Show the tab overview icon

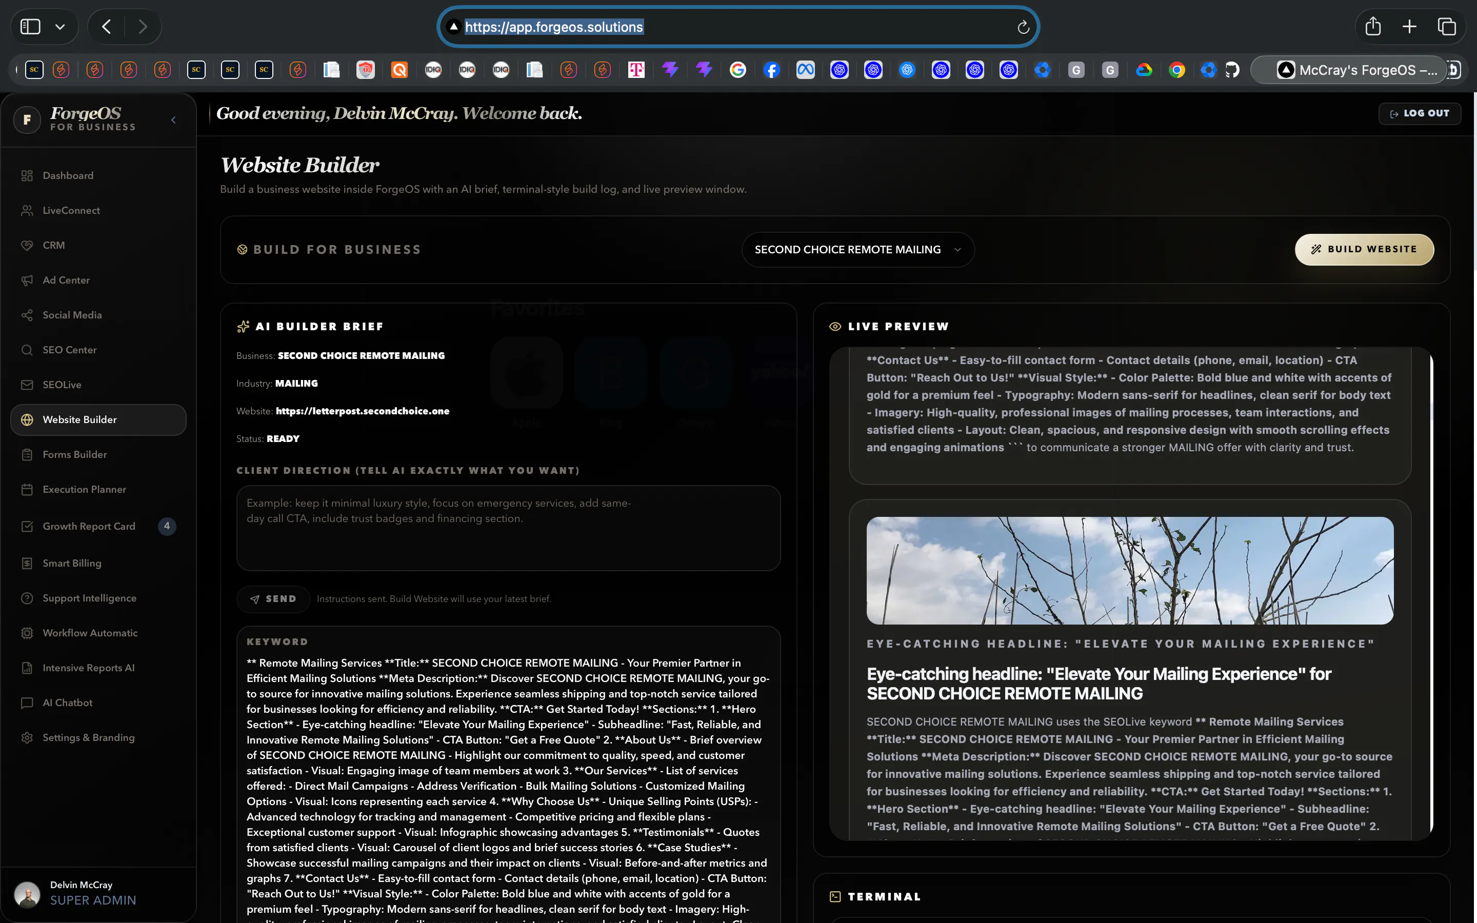(1446, 26)
